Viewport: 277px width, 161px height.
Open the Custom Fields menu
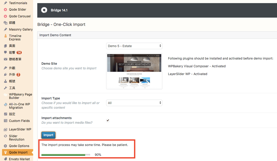click(19, 121)
